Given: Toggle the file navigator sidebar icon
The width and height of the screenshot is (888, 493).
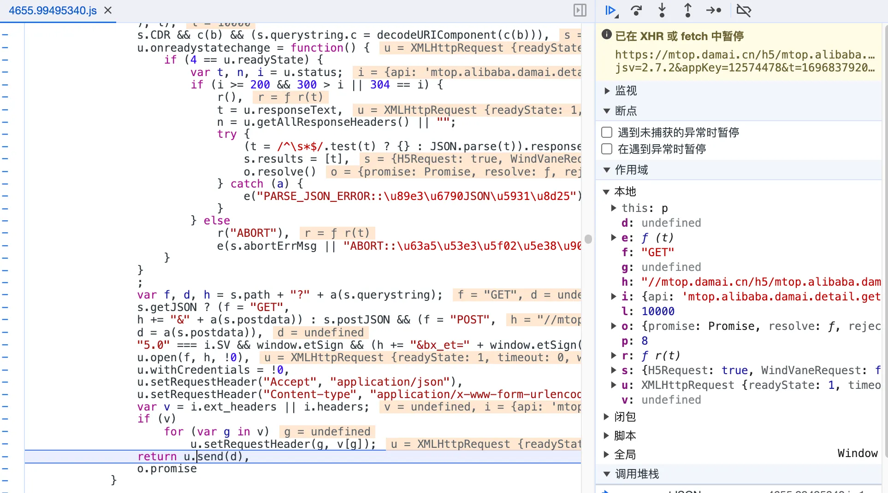Looking at the screenshot, I should tap(580, 10).
